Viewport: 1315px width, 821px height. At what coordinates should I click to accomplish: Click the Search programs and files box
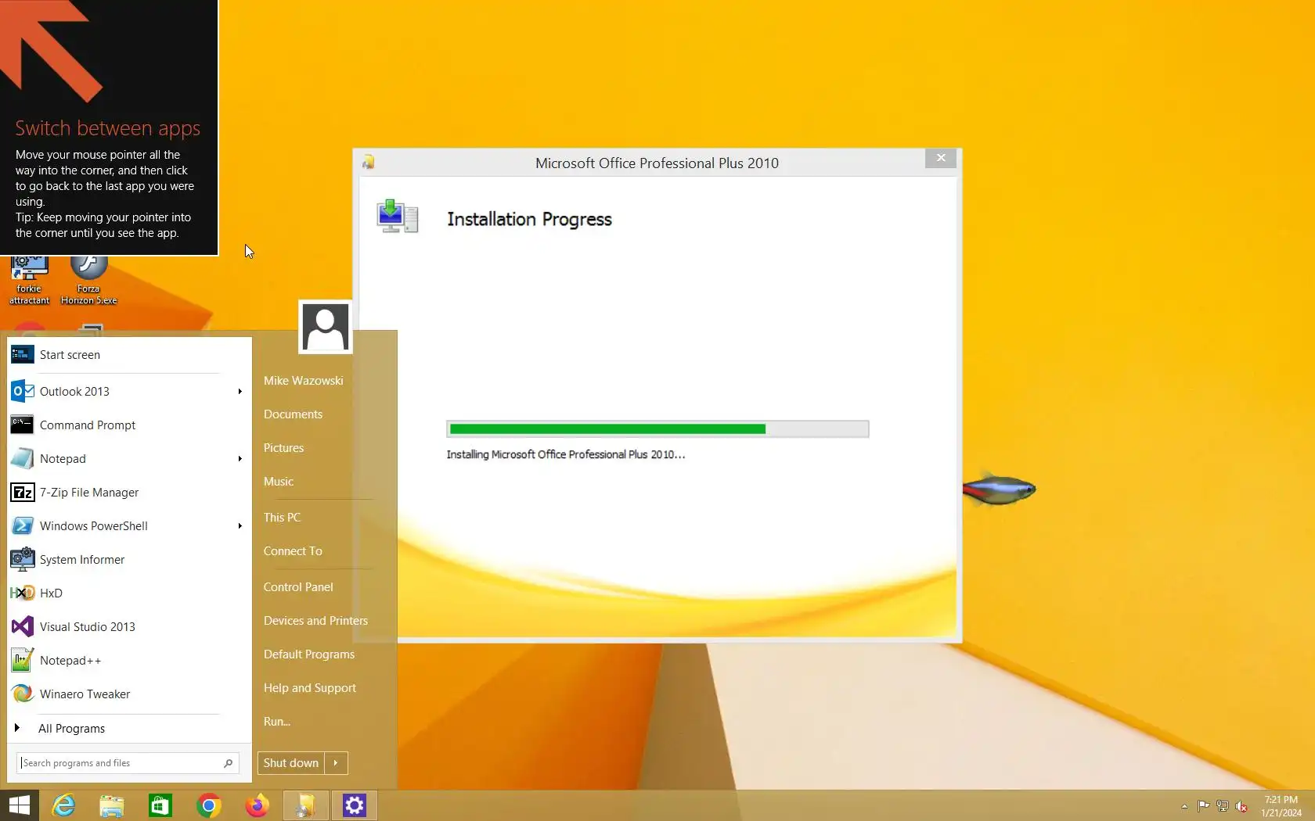click(x=128, y=763)
